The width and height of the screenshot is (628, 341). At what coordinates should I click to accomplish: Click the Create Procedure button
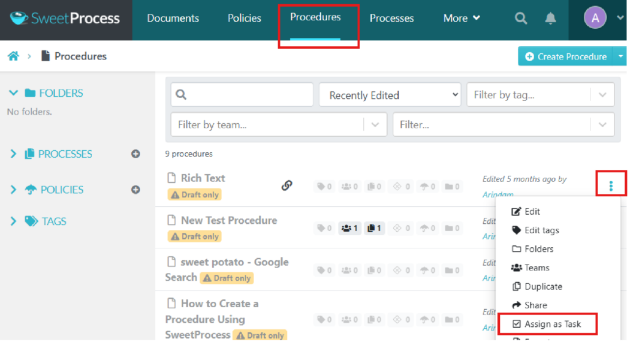coord(565,56)
